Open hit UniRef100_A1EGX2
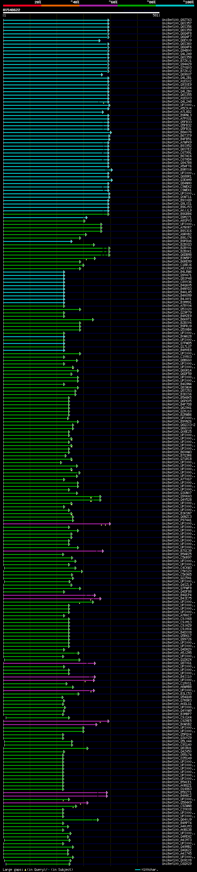The image size is (197, 872). (177, 81)
